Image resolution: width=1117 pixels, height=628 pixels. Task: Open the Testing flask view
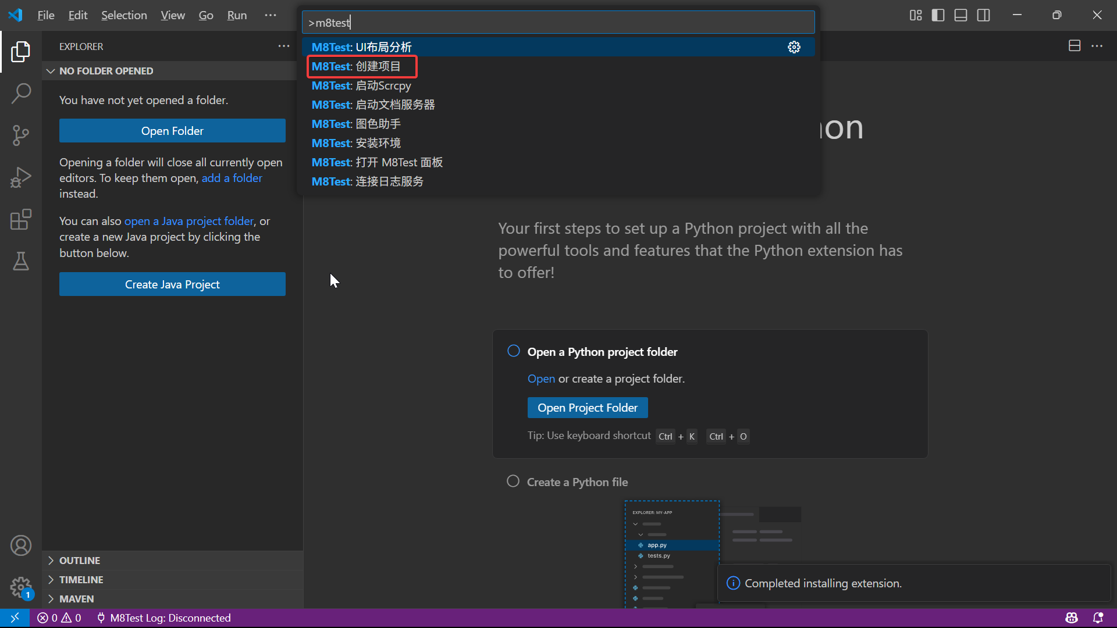point(21,262)
